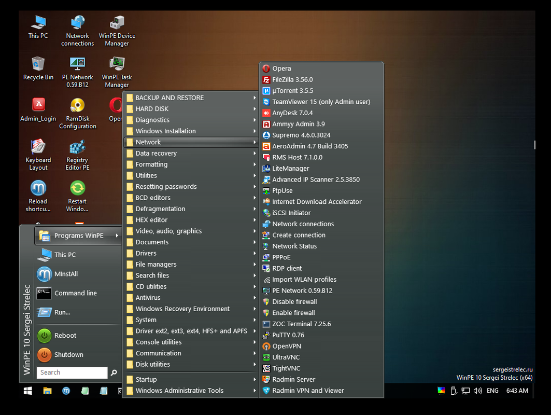The height and width of the screenshot is (415, 551).
Task: Click Reboot in Start menu
Action: [78, 336]
